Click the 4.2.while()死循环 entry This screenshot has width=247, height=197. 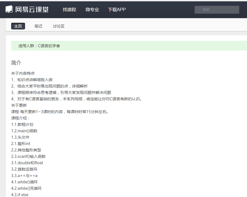(26, 188)
